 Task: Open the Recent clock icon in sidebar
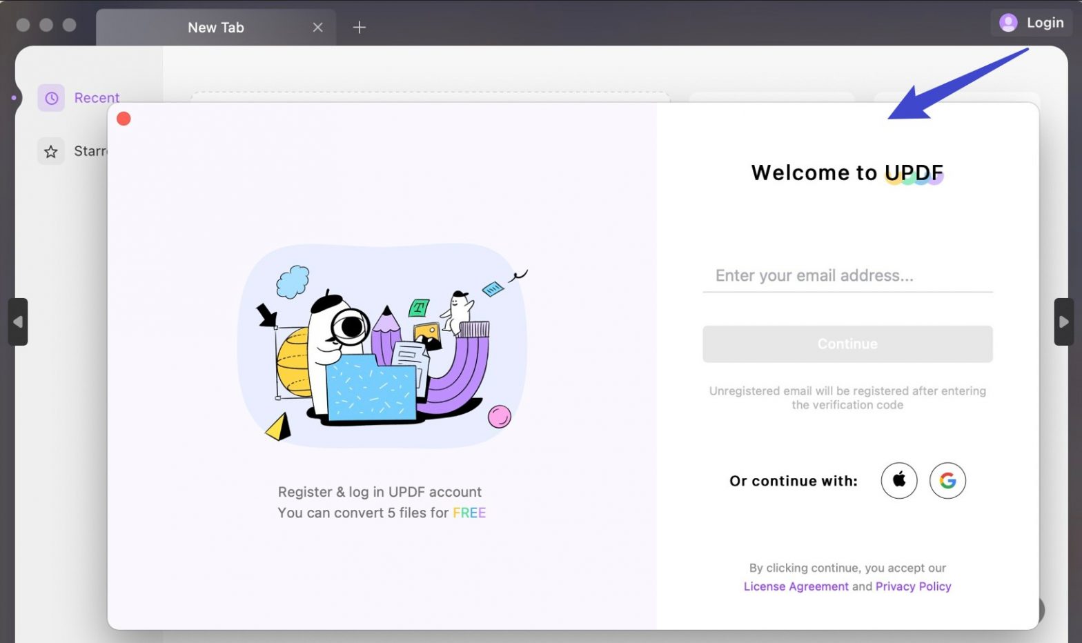51,98
